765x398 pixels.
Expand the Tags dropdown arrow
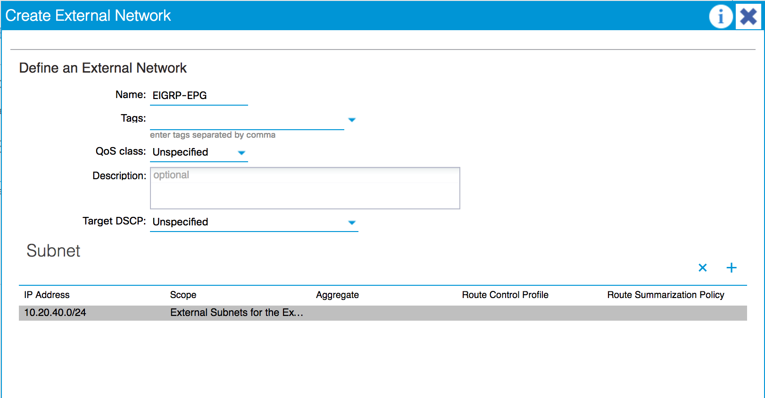pyautogui.click(x=352, y=120)
